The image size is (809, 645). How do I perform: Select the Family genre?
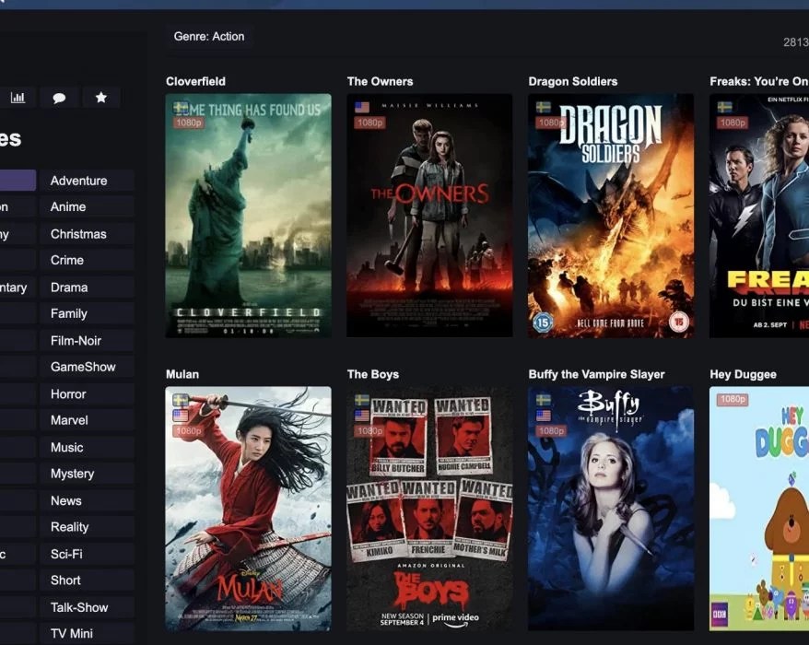pyautogui.click(x=87, y=313)
